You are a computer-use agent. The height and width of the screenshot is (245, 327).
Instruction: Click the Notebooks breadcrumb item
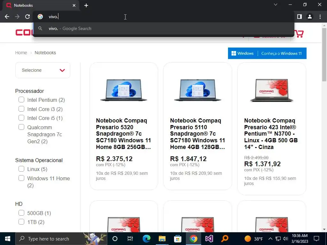click(x=45, y=53)
